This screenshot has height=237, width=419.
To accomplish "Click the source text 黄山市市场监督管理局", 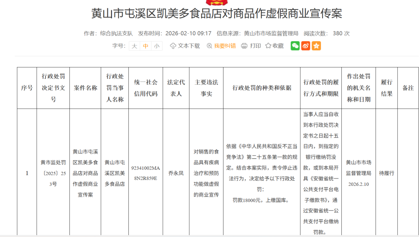I will pos(271,33).
